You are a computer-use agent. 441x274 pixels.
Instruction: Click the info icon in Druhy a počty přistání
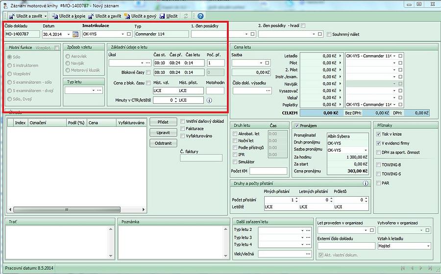[365, 183]
